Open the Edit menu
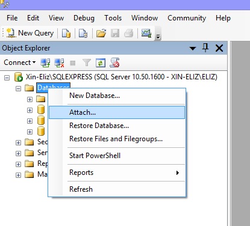Viewport: 250px width, 226px height. coord(33,18)
